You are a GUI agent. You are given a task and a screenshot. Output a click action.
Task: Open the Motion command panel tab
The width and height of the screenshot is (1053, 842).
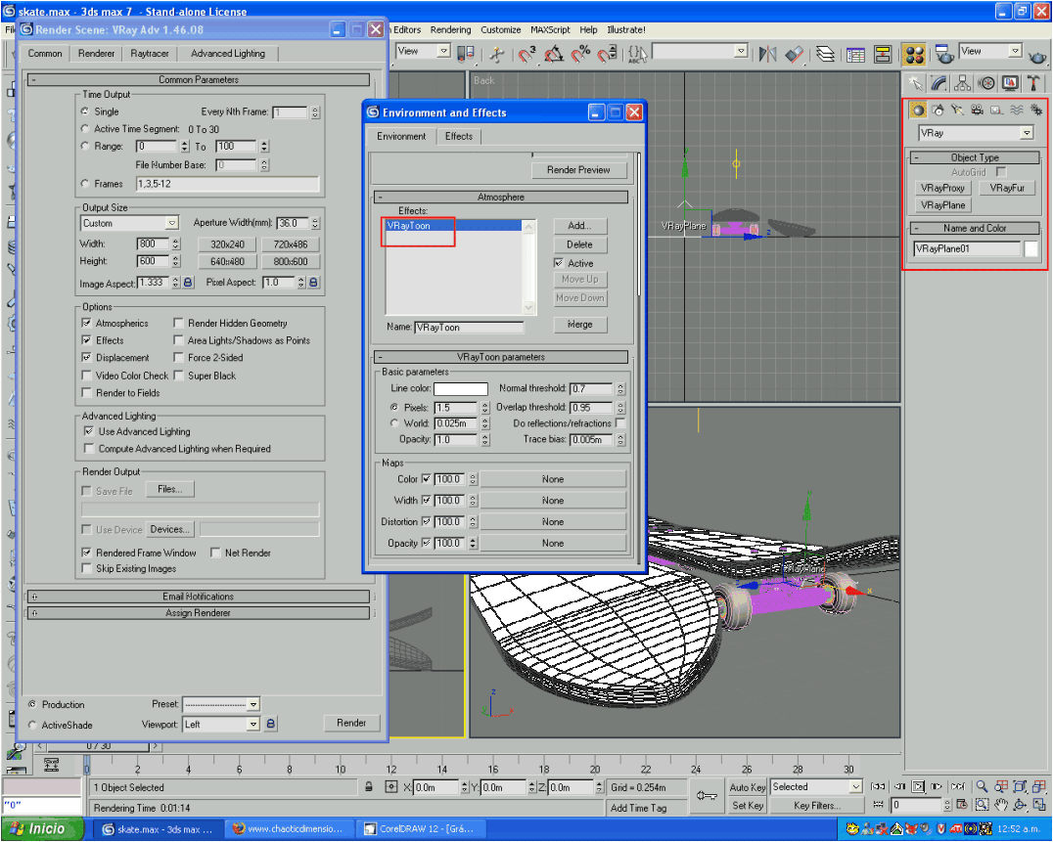tap(986, 83)
